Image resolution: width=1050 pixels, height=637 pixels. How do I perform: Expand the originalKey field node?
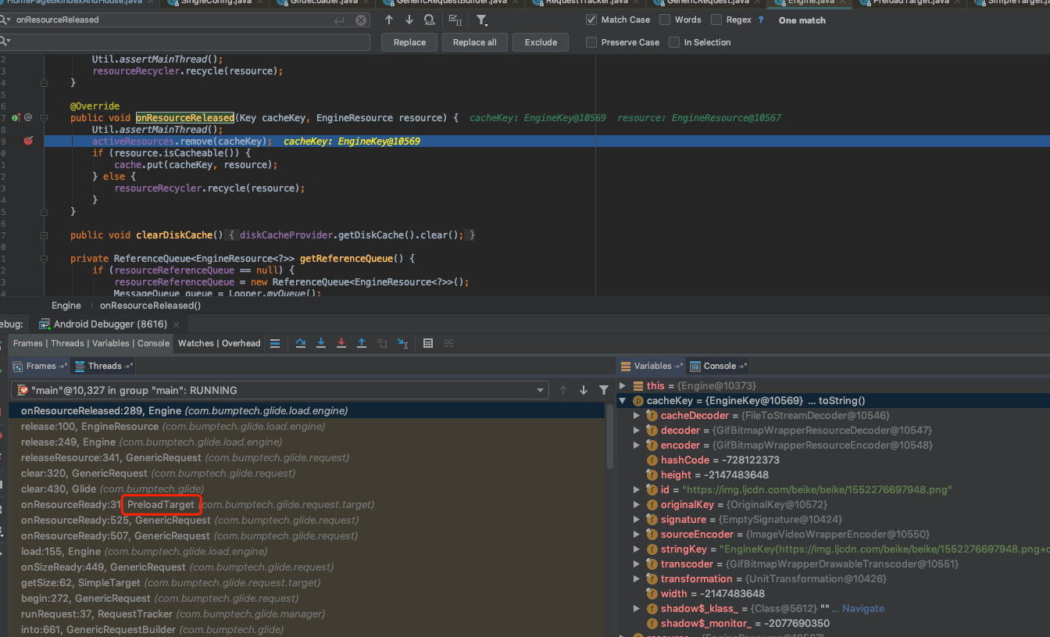[x=637, y=505]
